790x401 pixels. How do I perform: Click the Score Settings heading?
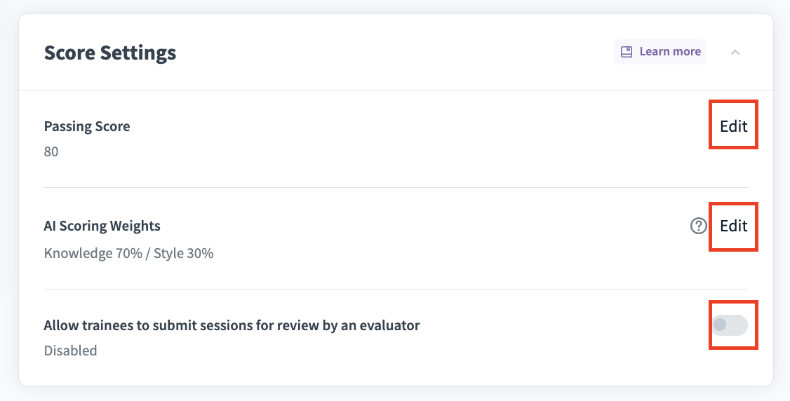(110, 53)
